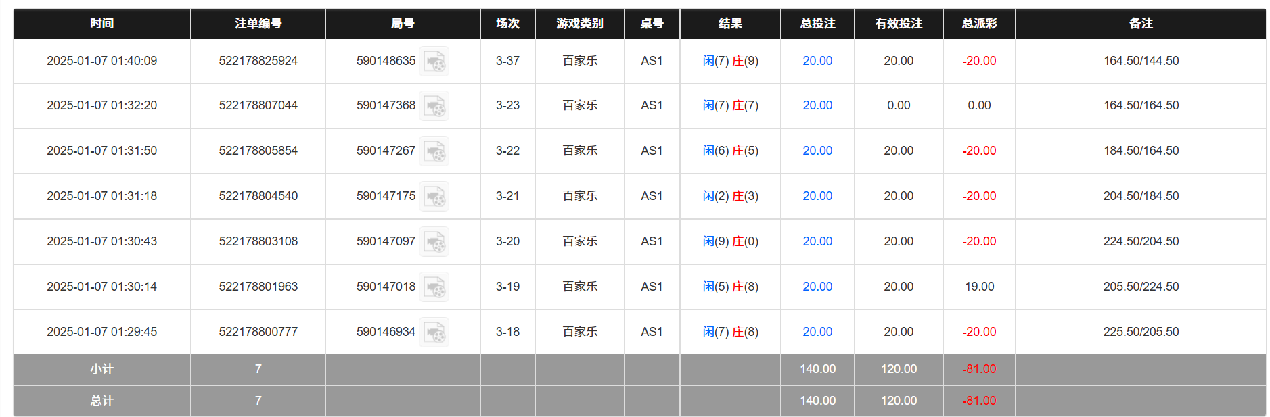The width and height of the screenshot is (1270, 417).
Task: View replay icon for round 590146934
Action: click(434, 333)
